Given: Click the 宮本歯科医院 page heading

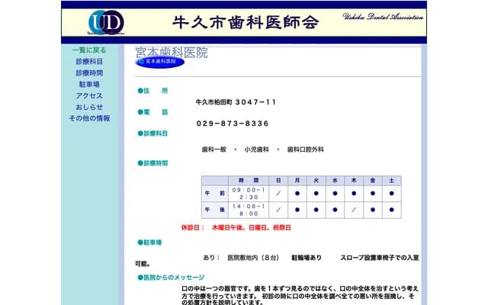Looking at the screenshot, I should click(172, 52).
